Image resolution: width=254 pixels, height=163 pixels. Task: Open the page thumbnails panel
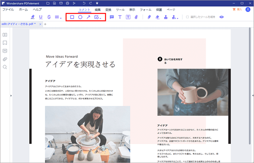tap(5, 35)
